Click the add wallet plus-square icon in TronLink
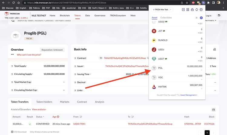 [183, 10]
